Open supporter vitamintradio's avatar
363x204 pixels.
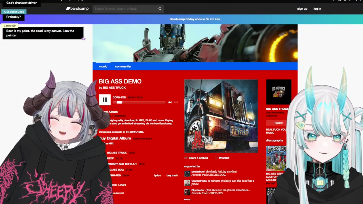(x=187, y=183)
